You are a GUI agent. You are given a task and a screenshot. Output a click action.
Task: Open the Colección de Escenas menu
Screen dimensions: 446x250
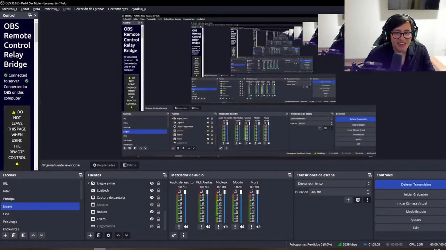point(89,9)
